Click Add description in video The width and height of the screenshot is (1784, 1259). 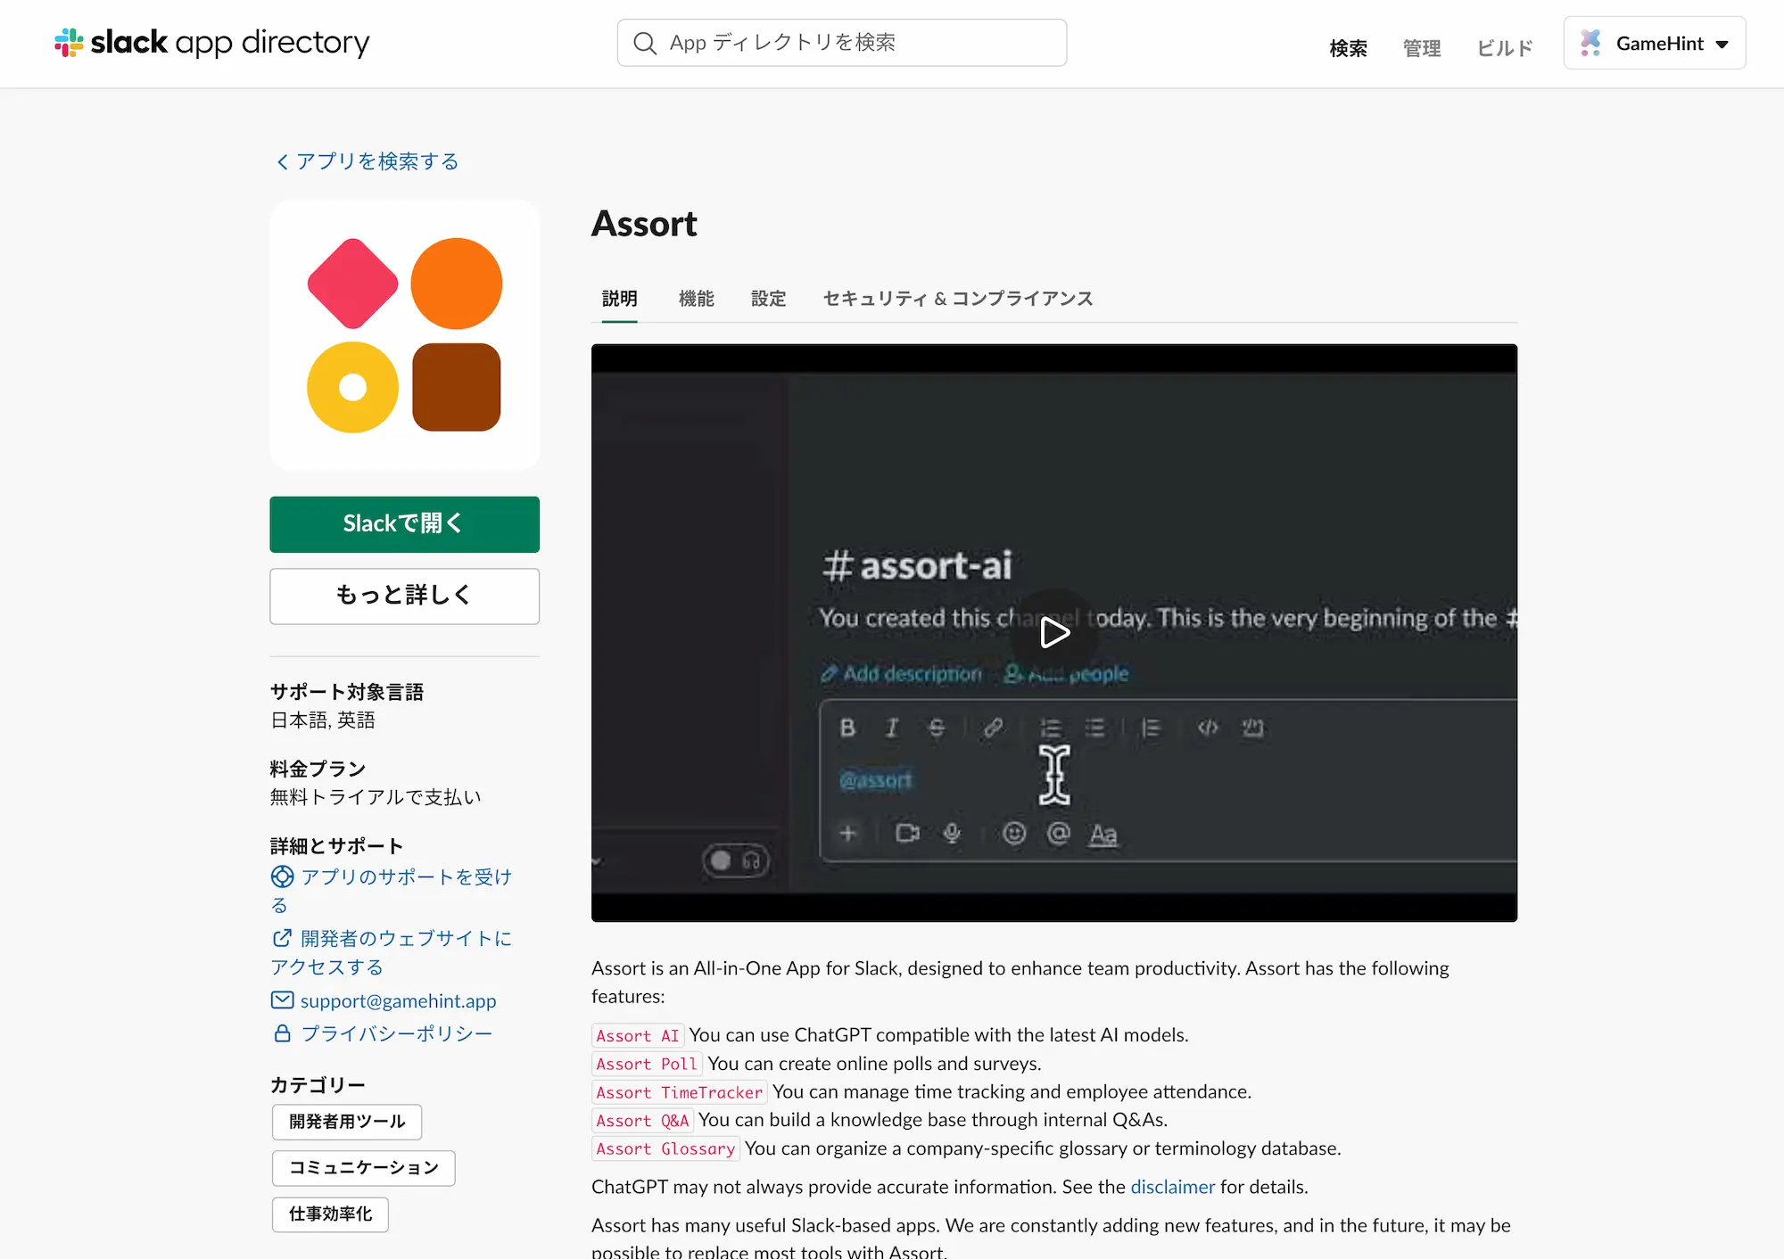pos(901,674)
